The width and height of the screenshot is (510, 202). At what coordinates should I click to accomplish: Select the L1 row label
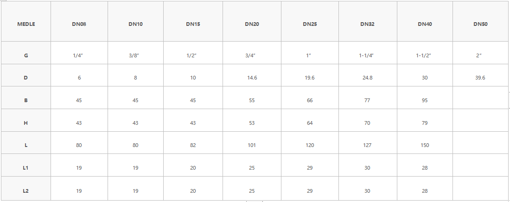(26, 168)
